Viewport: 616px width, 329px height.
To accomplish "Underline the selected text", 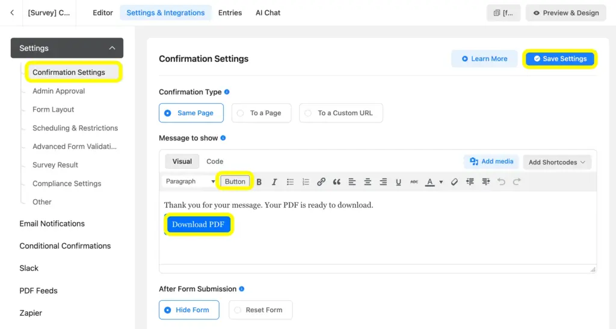I will click(x=398, y=181).
